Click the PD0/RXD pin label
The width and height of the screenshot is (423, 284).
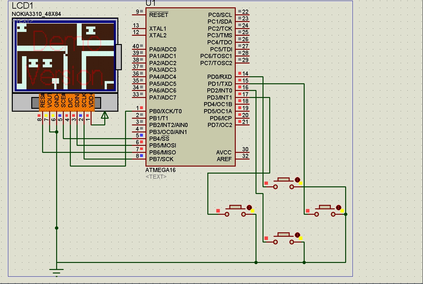tap(220, 77)
